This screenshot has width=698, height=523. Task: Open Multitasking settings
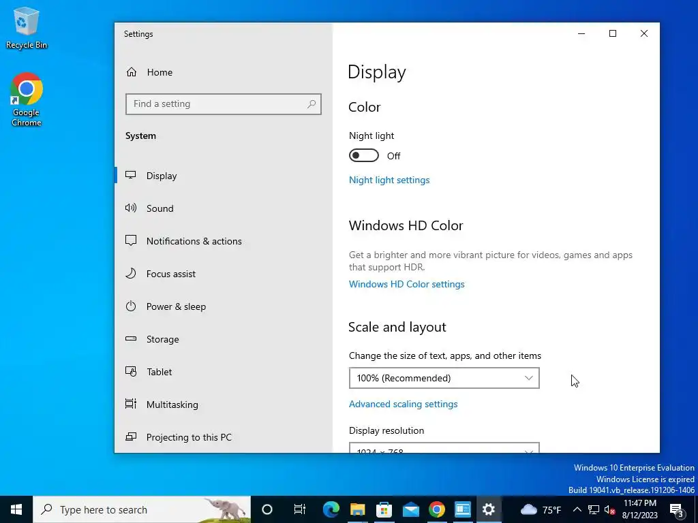tap(223, 405)
